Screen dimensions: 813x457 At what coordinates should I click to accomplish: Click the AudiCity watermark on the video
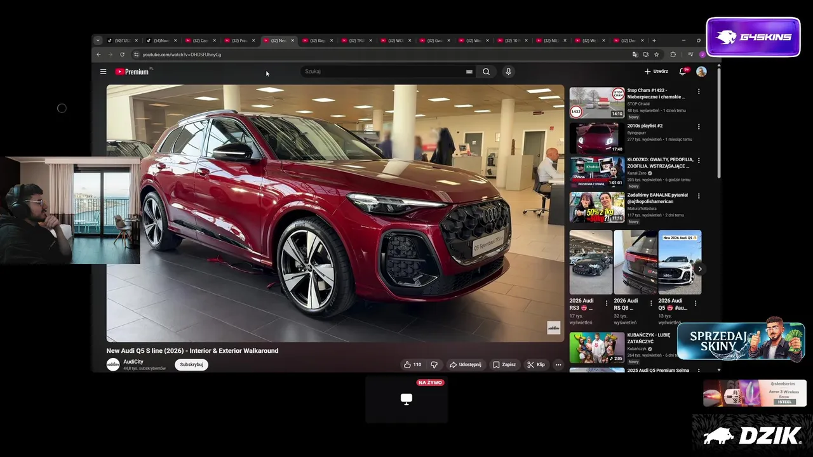pos(554,328)
